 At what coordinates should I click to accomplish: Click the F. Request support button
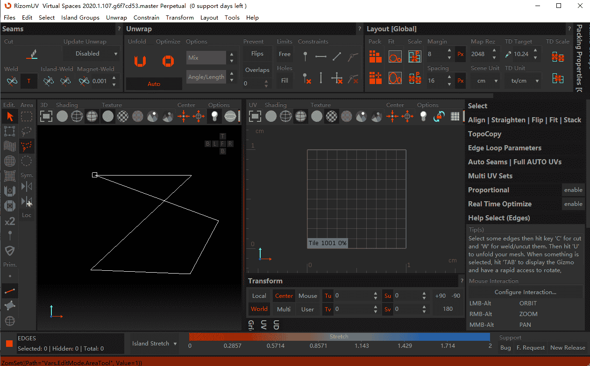coord(530,348)
